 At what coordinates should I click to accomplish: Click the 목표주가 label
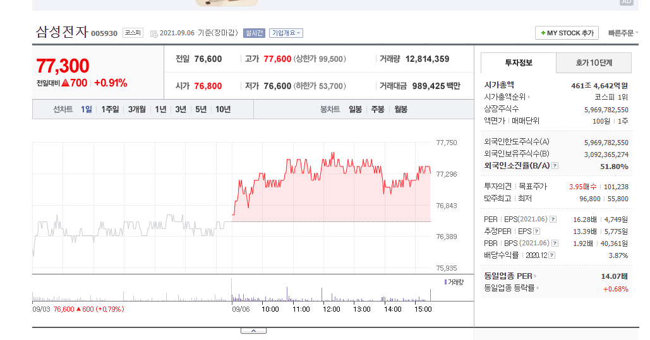tap(533, 187)
